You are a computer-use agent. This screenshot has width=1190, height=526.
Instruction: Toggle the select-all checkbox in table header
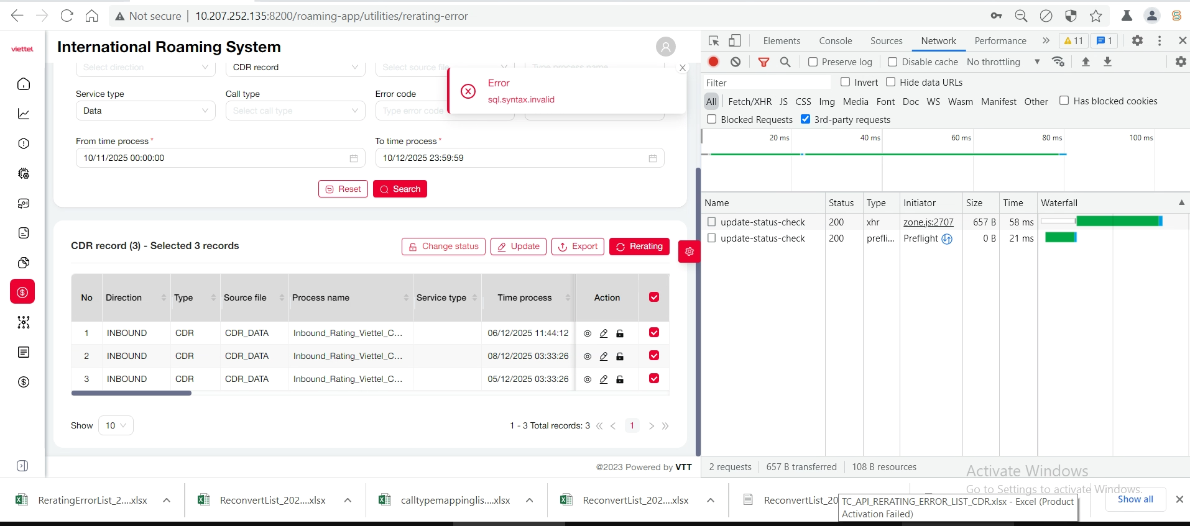[x=653, y=297]
